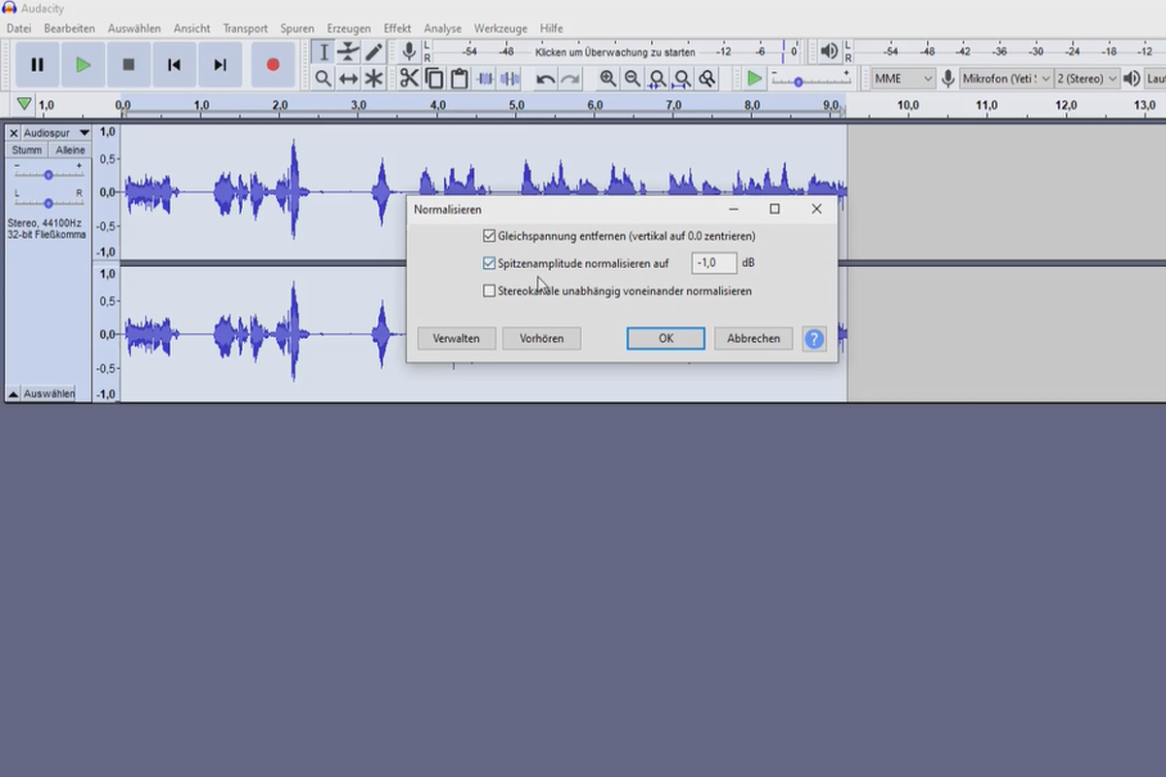Viewport: 1166px width, 777px height.
Task: Click Fit selection to width icon
Action: (x=658, y=79)
